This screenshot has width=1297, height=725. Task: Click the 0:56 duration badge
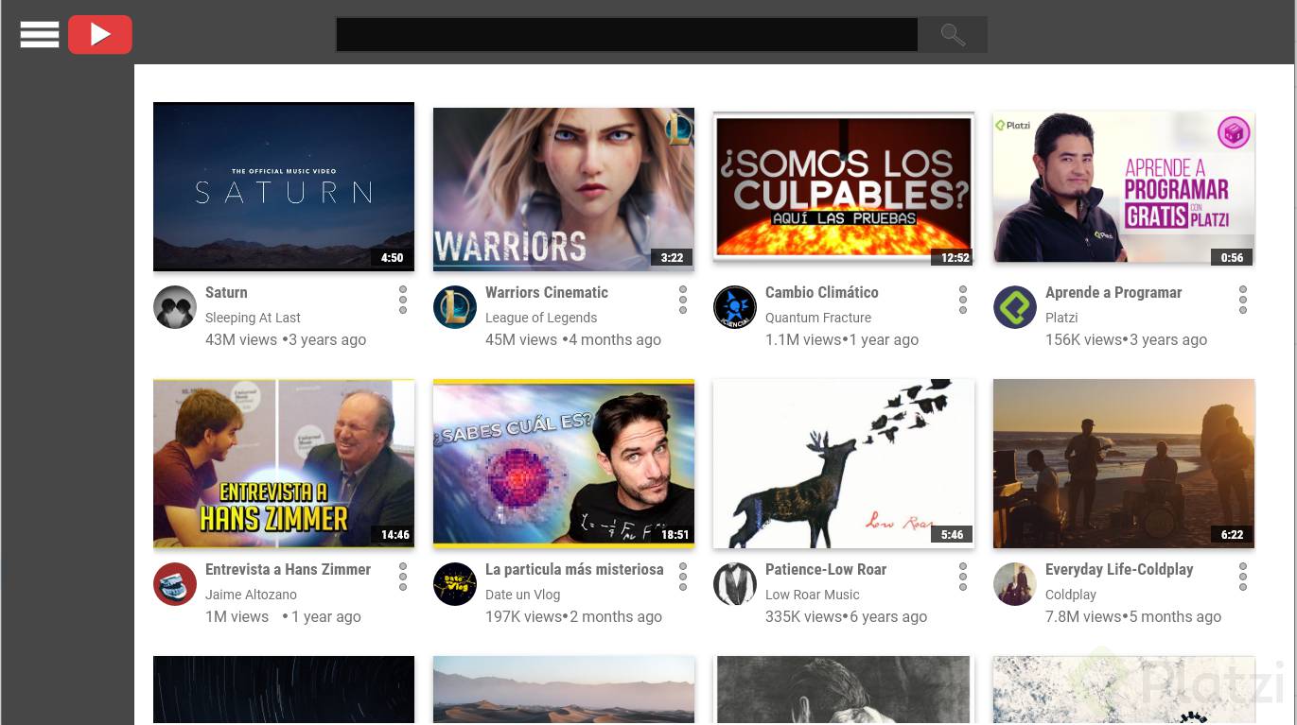[1232, 257]
